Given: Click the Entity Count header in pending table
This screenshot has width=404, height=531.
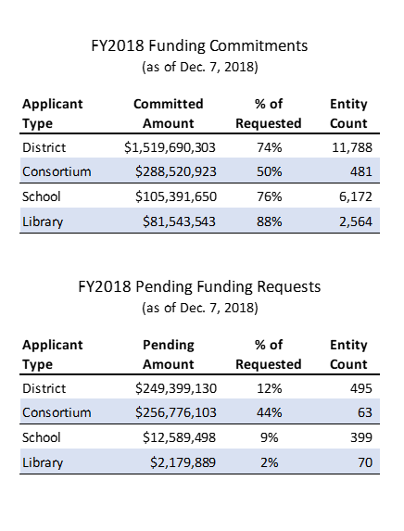Looking at the screenshot, I should [348, 355].
